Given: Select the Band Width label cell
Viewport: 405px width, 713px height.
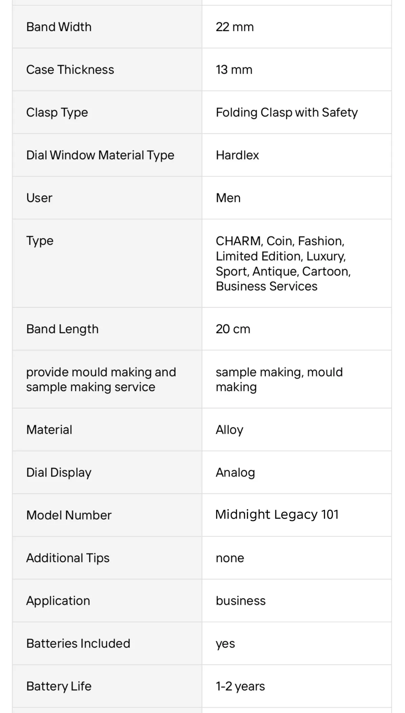Looking at the screenshot, I should tap(107, 27).
